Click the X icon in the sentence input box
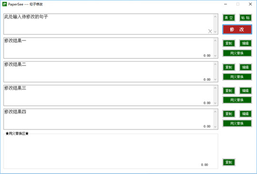Image resolution: width=257 pixels, height=174 pixels. [210, 31]
